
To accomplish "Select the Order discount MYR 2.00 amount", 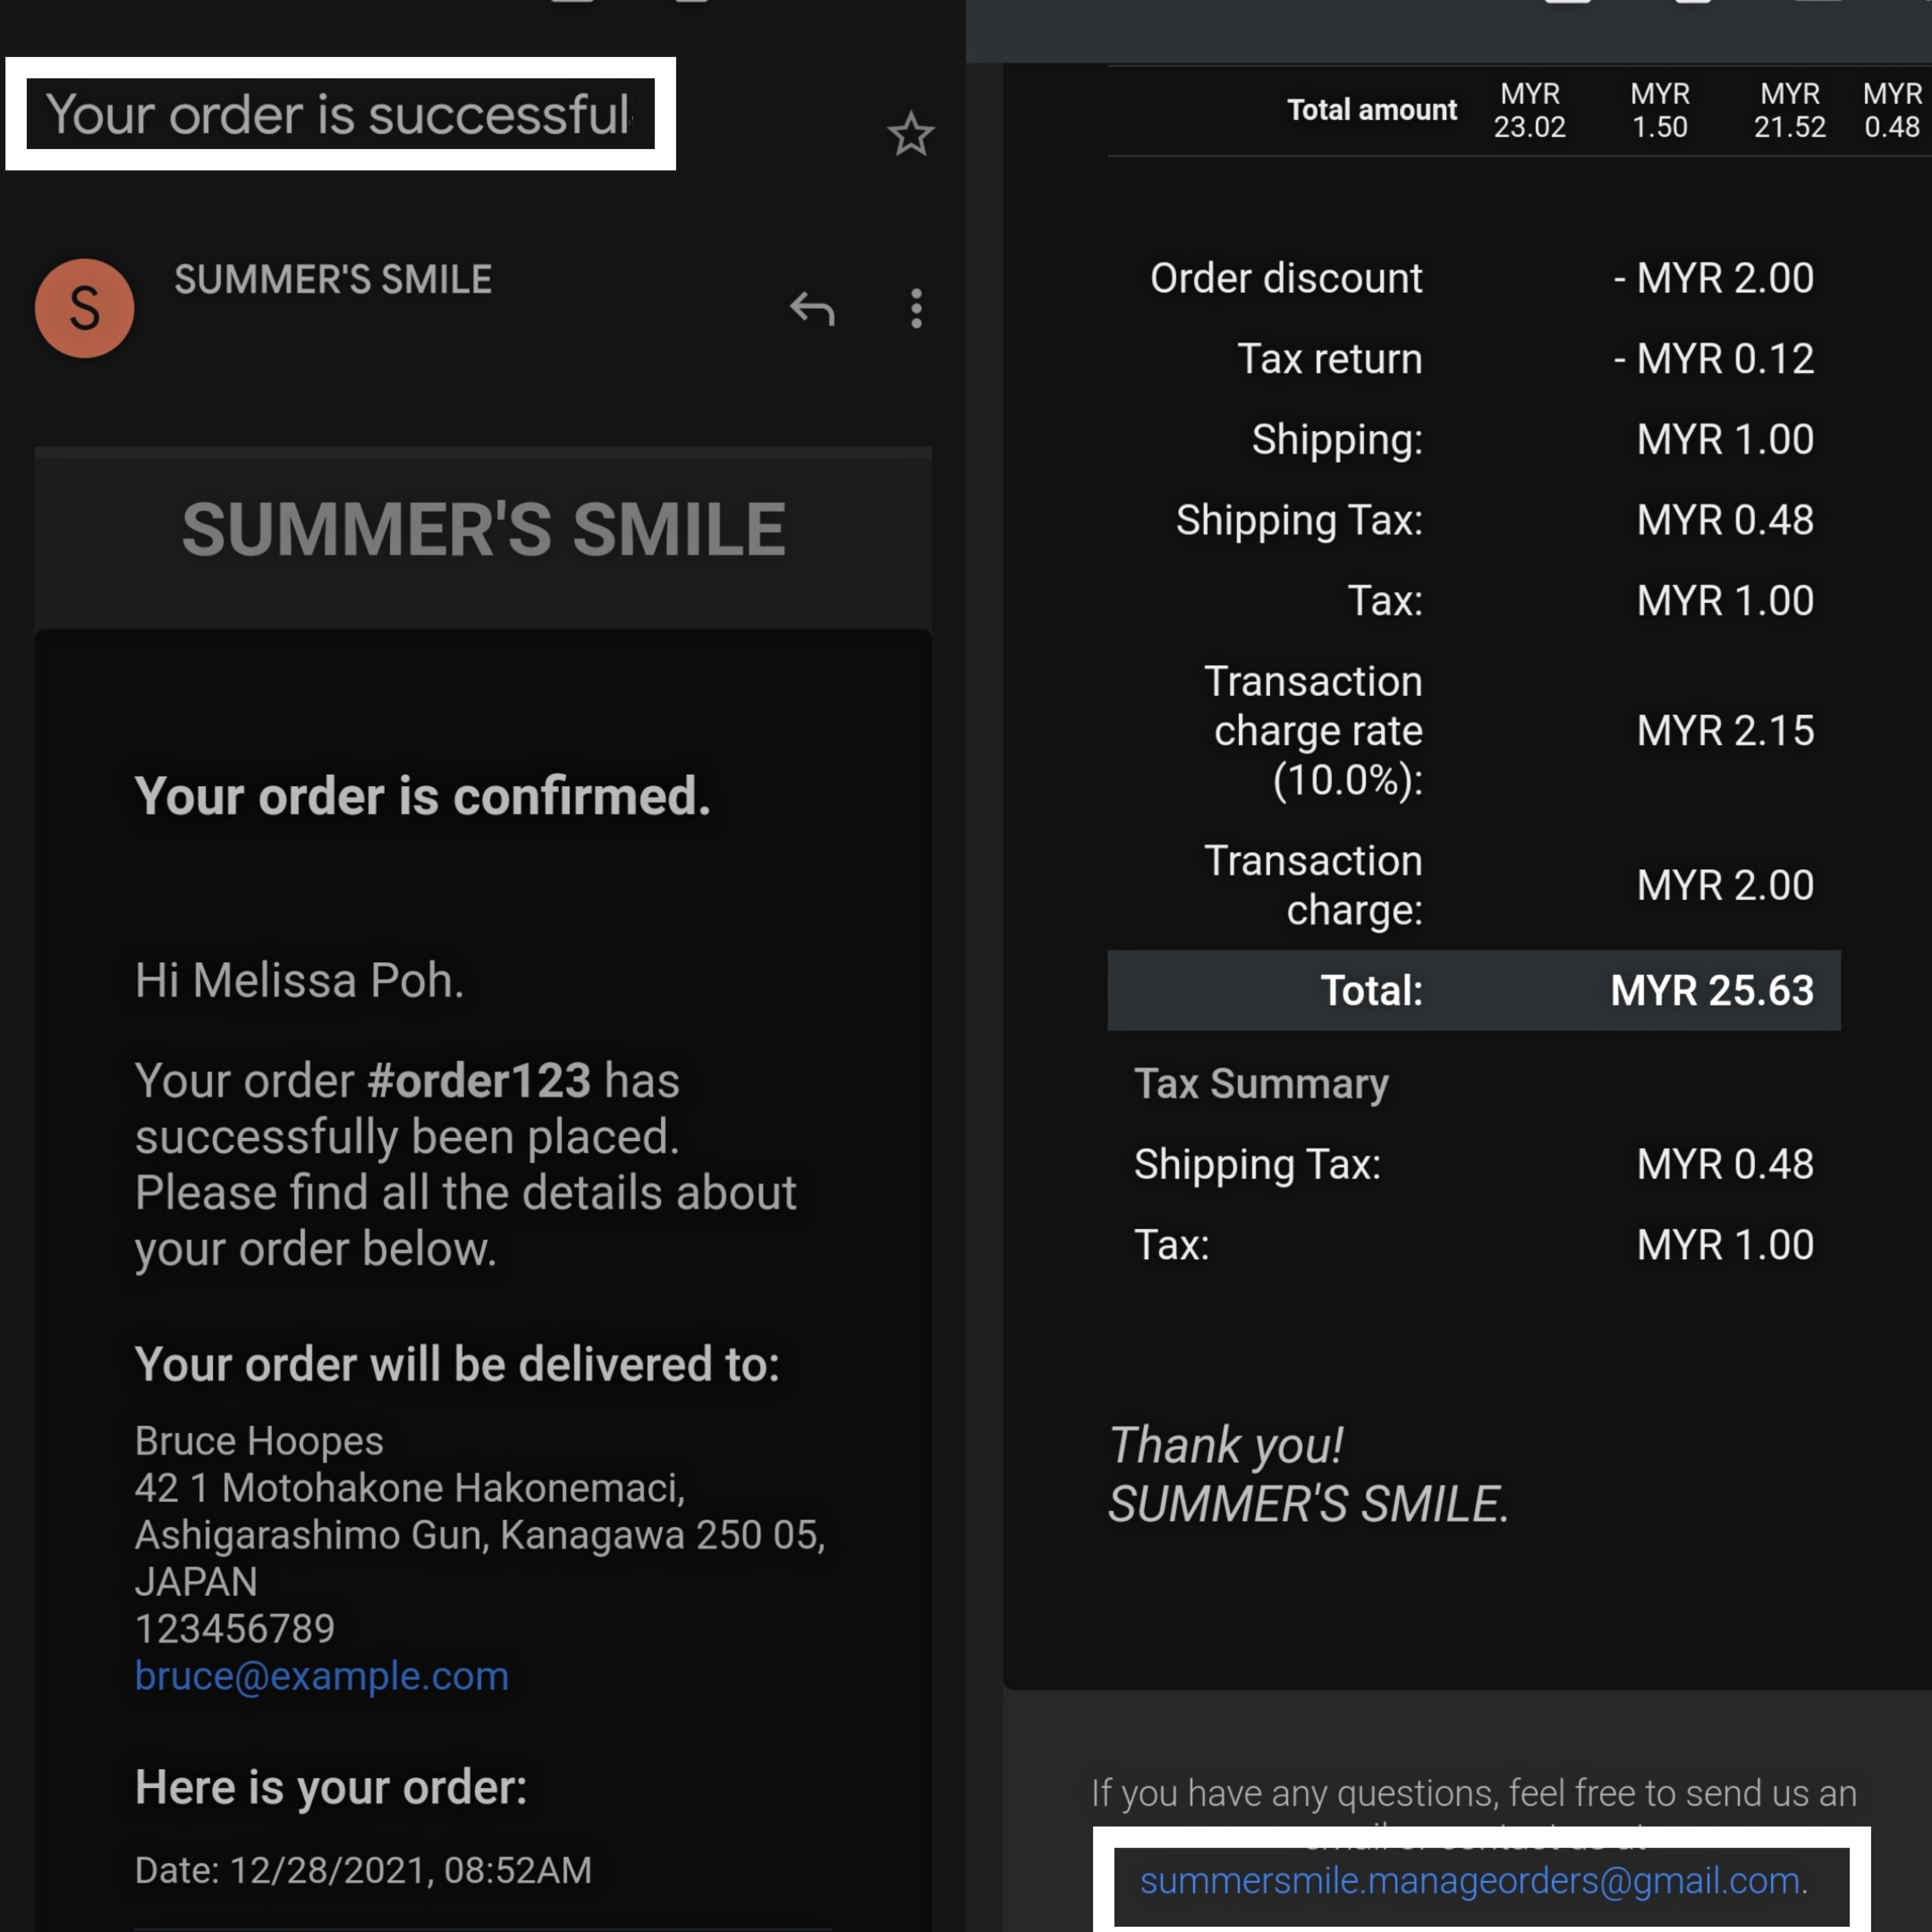I will pos(1713,278).
